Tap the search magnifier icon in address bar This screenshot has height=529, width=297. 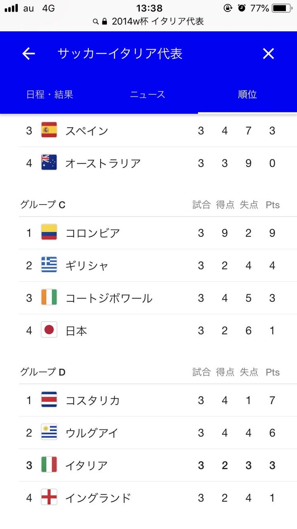[96, 21]
